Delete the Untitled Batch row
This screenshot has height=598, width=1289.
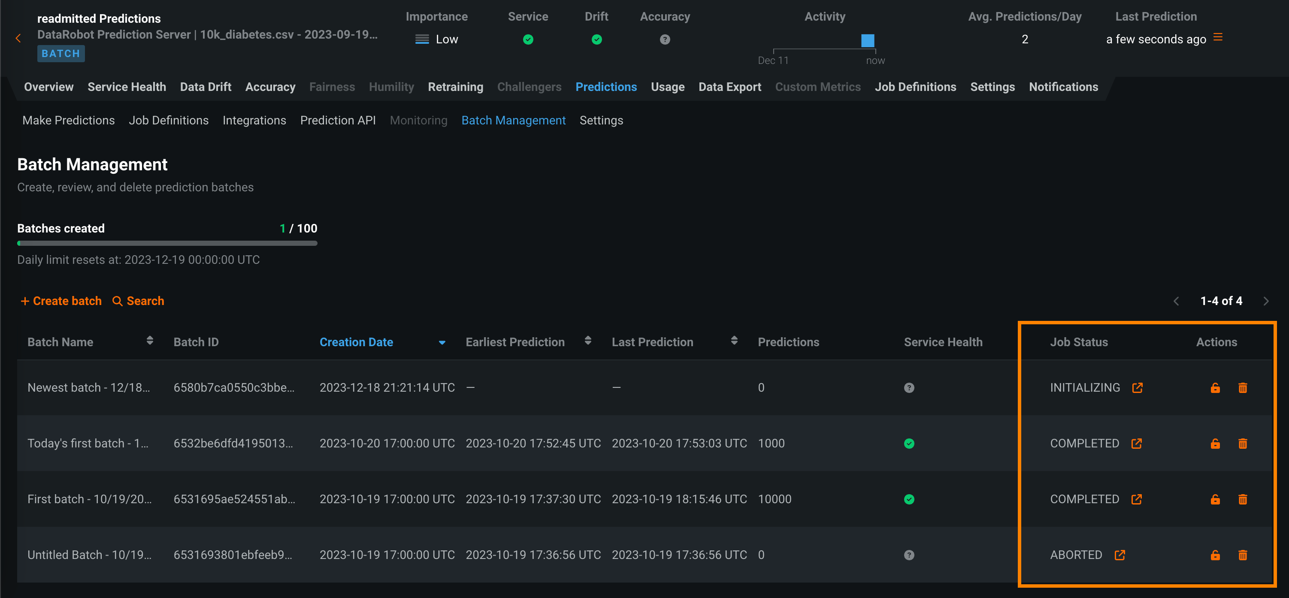pos(1243,555)
